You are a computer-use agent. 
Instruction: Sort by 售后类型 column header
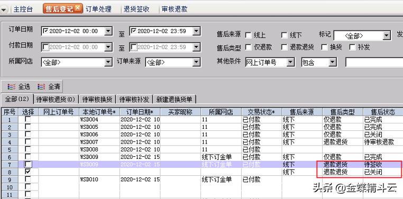click(343, 112)
